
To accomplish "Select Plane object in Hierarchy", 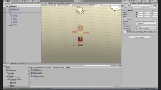I will [x=12, y=26].
